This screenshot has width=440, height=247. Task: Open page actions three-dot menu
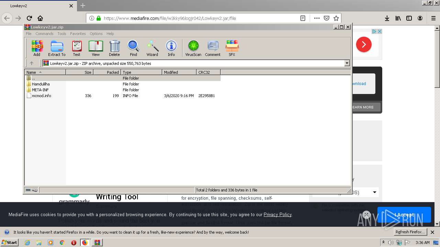pyautogui.click(x=317, y=18)
